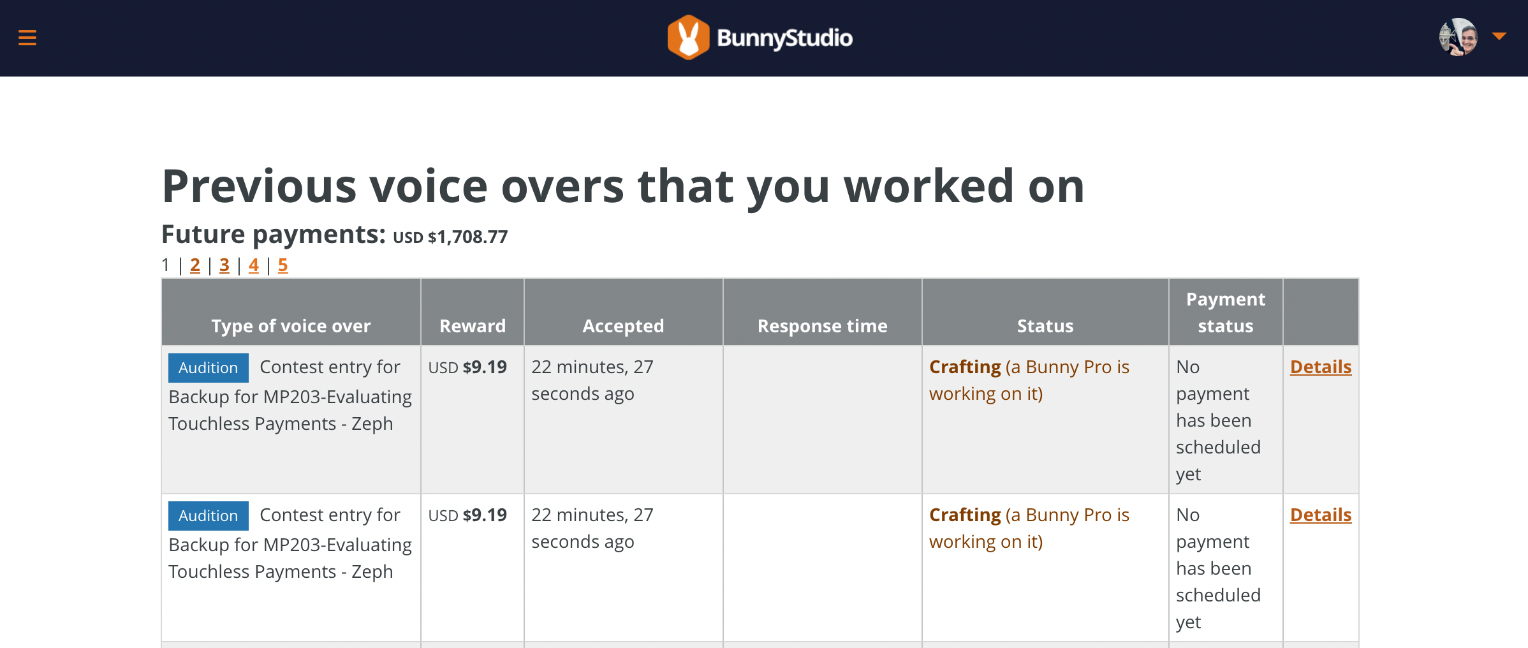View Details for the second contest entry
This screenshot has height=648, width=1528.
[1320, 515]
